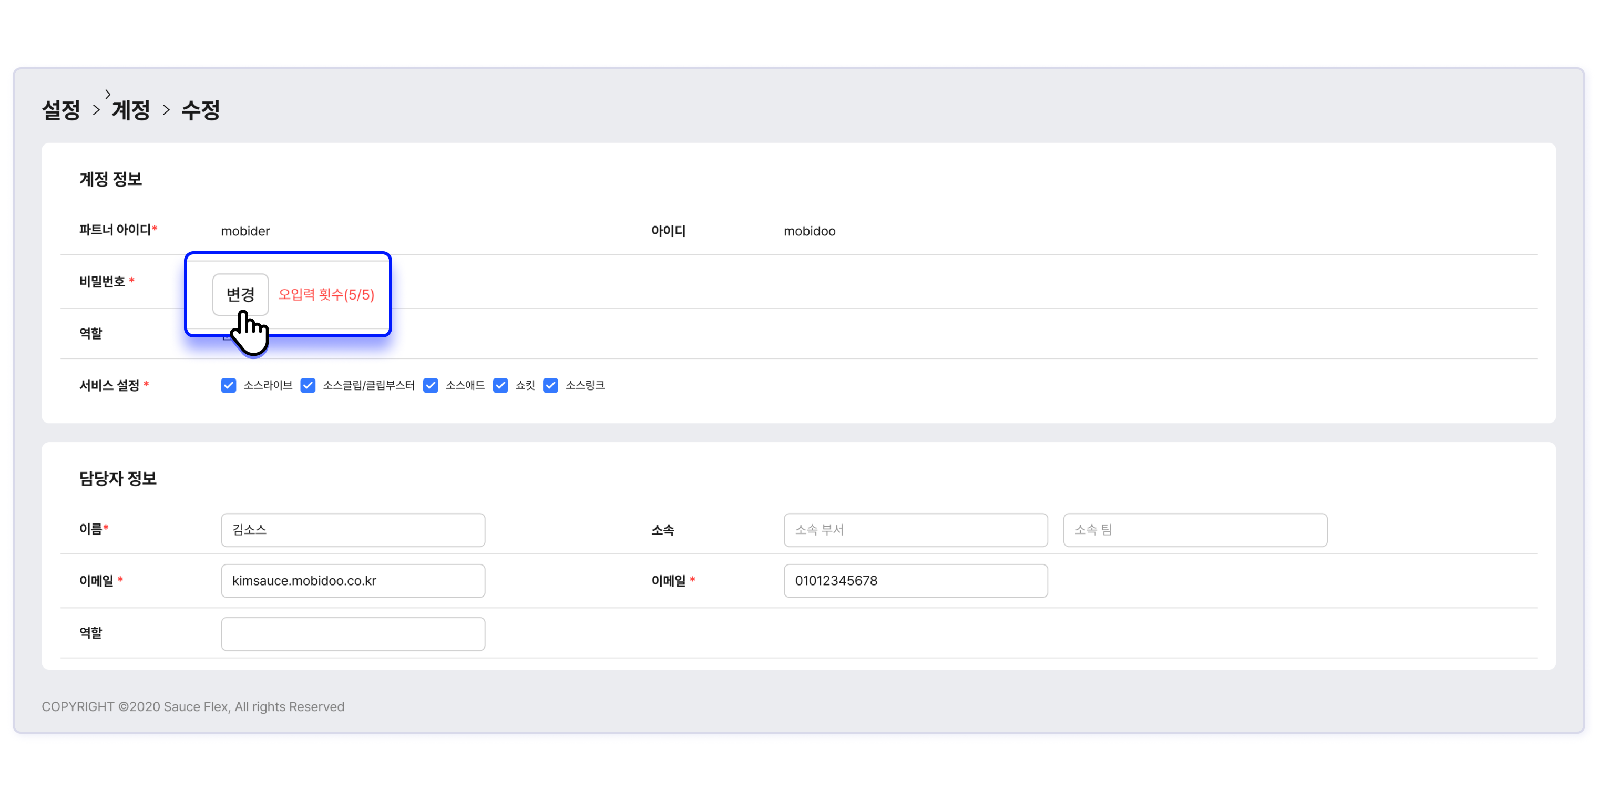The image size is (1598, 801).
Task: Click the 아이디 value mobidoo
Action: click(x=809, y=231)
